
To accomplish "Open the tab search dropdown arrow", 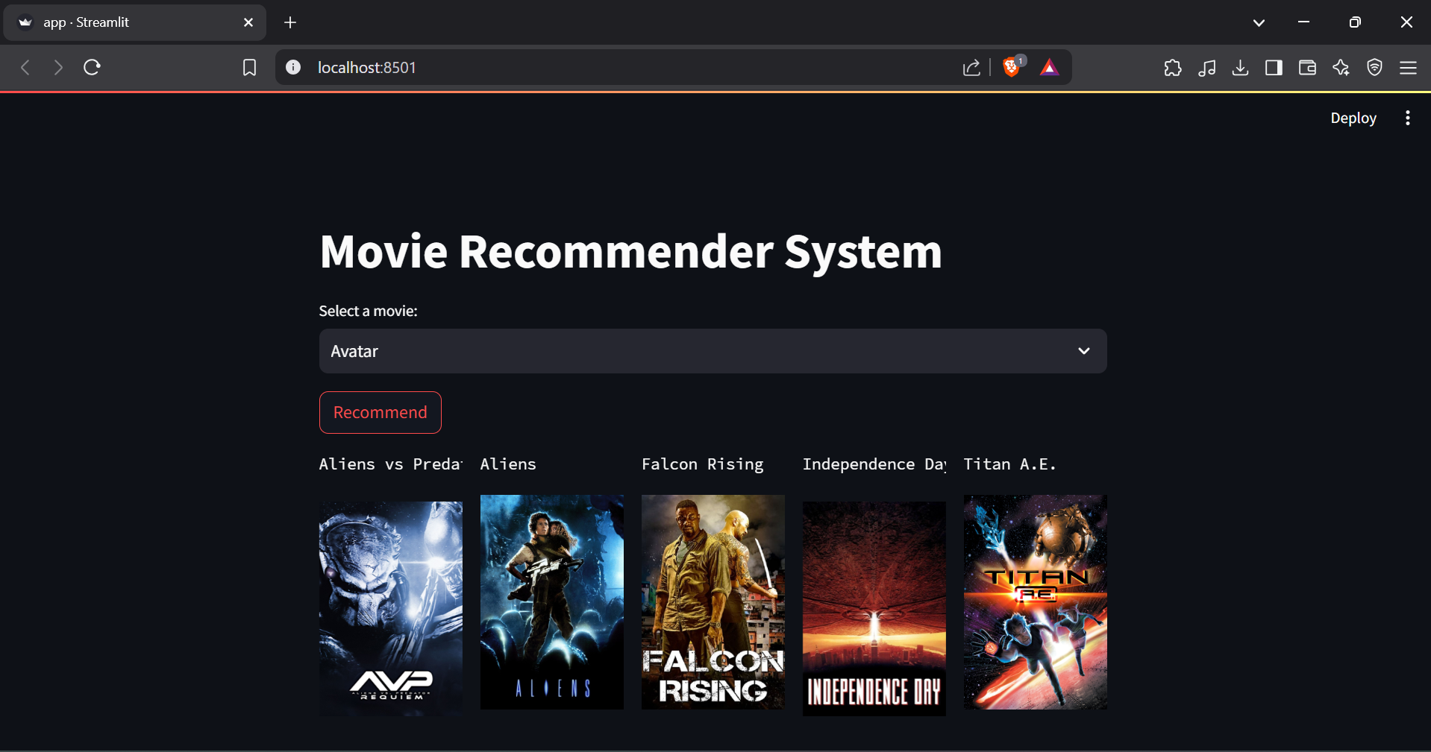I will click(1259, 22).
